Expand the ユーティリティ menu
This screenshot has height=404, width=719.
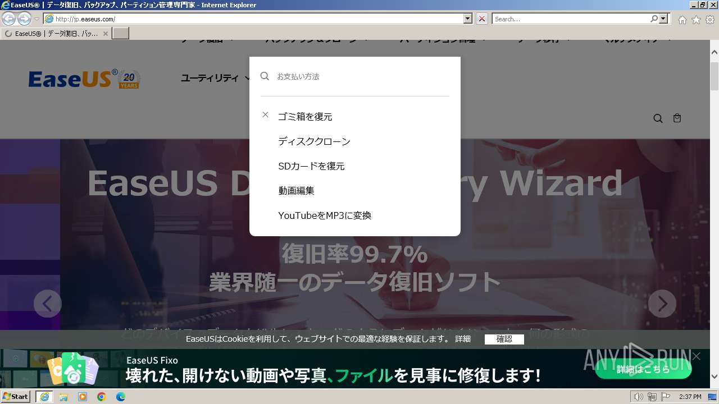(216, 79)
